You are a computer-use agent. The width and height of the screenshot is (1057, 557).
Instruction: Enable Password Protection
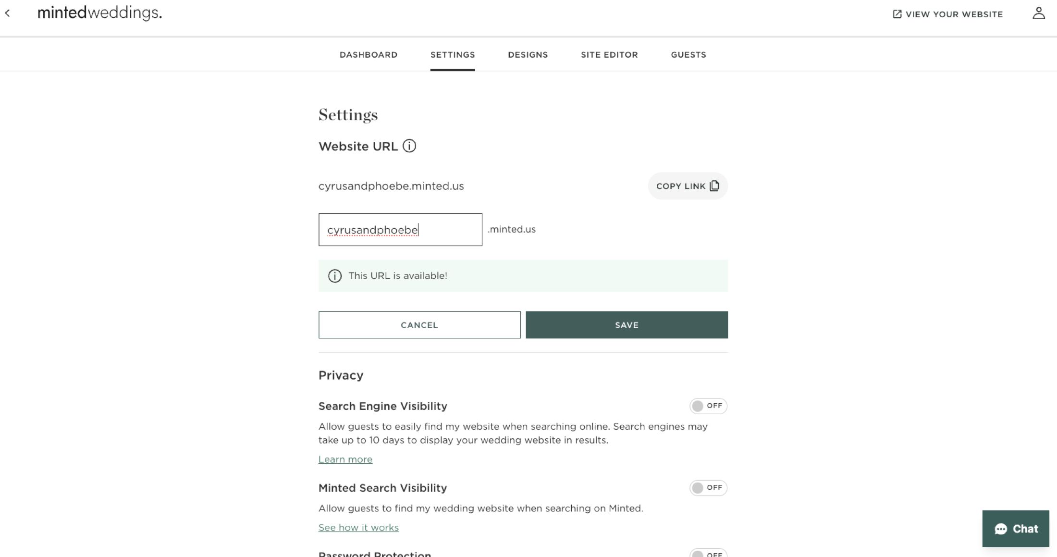click(708, 554)
